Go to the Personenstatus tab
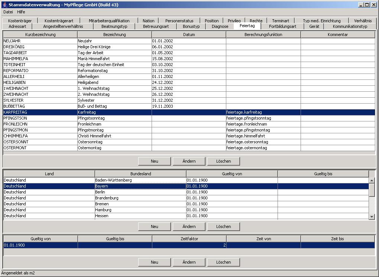The image size is (379, 277). tap(179, 21)
